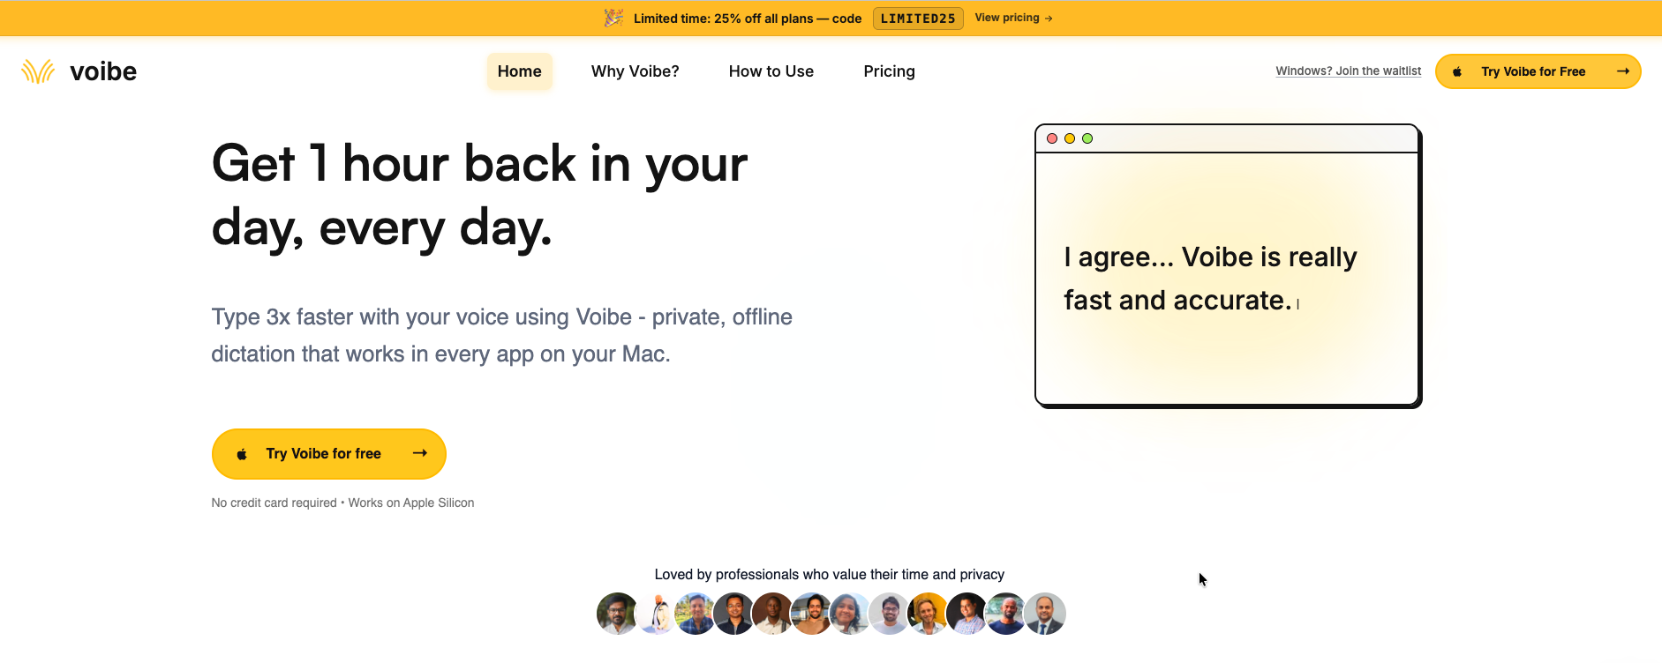Open the Pricing nav item

[889, 71]
